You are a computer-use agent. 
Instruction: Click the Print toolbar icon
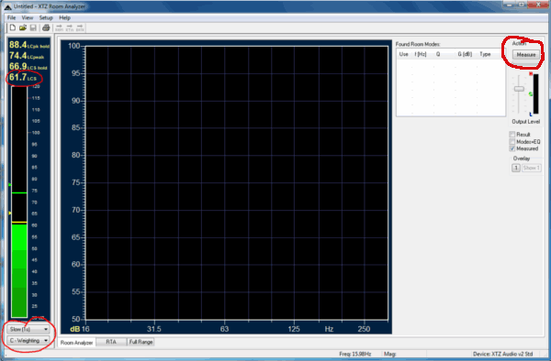[46, 27]
